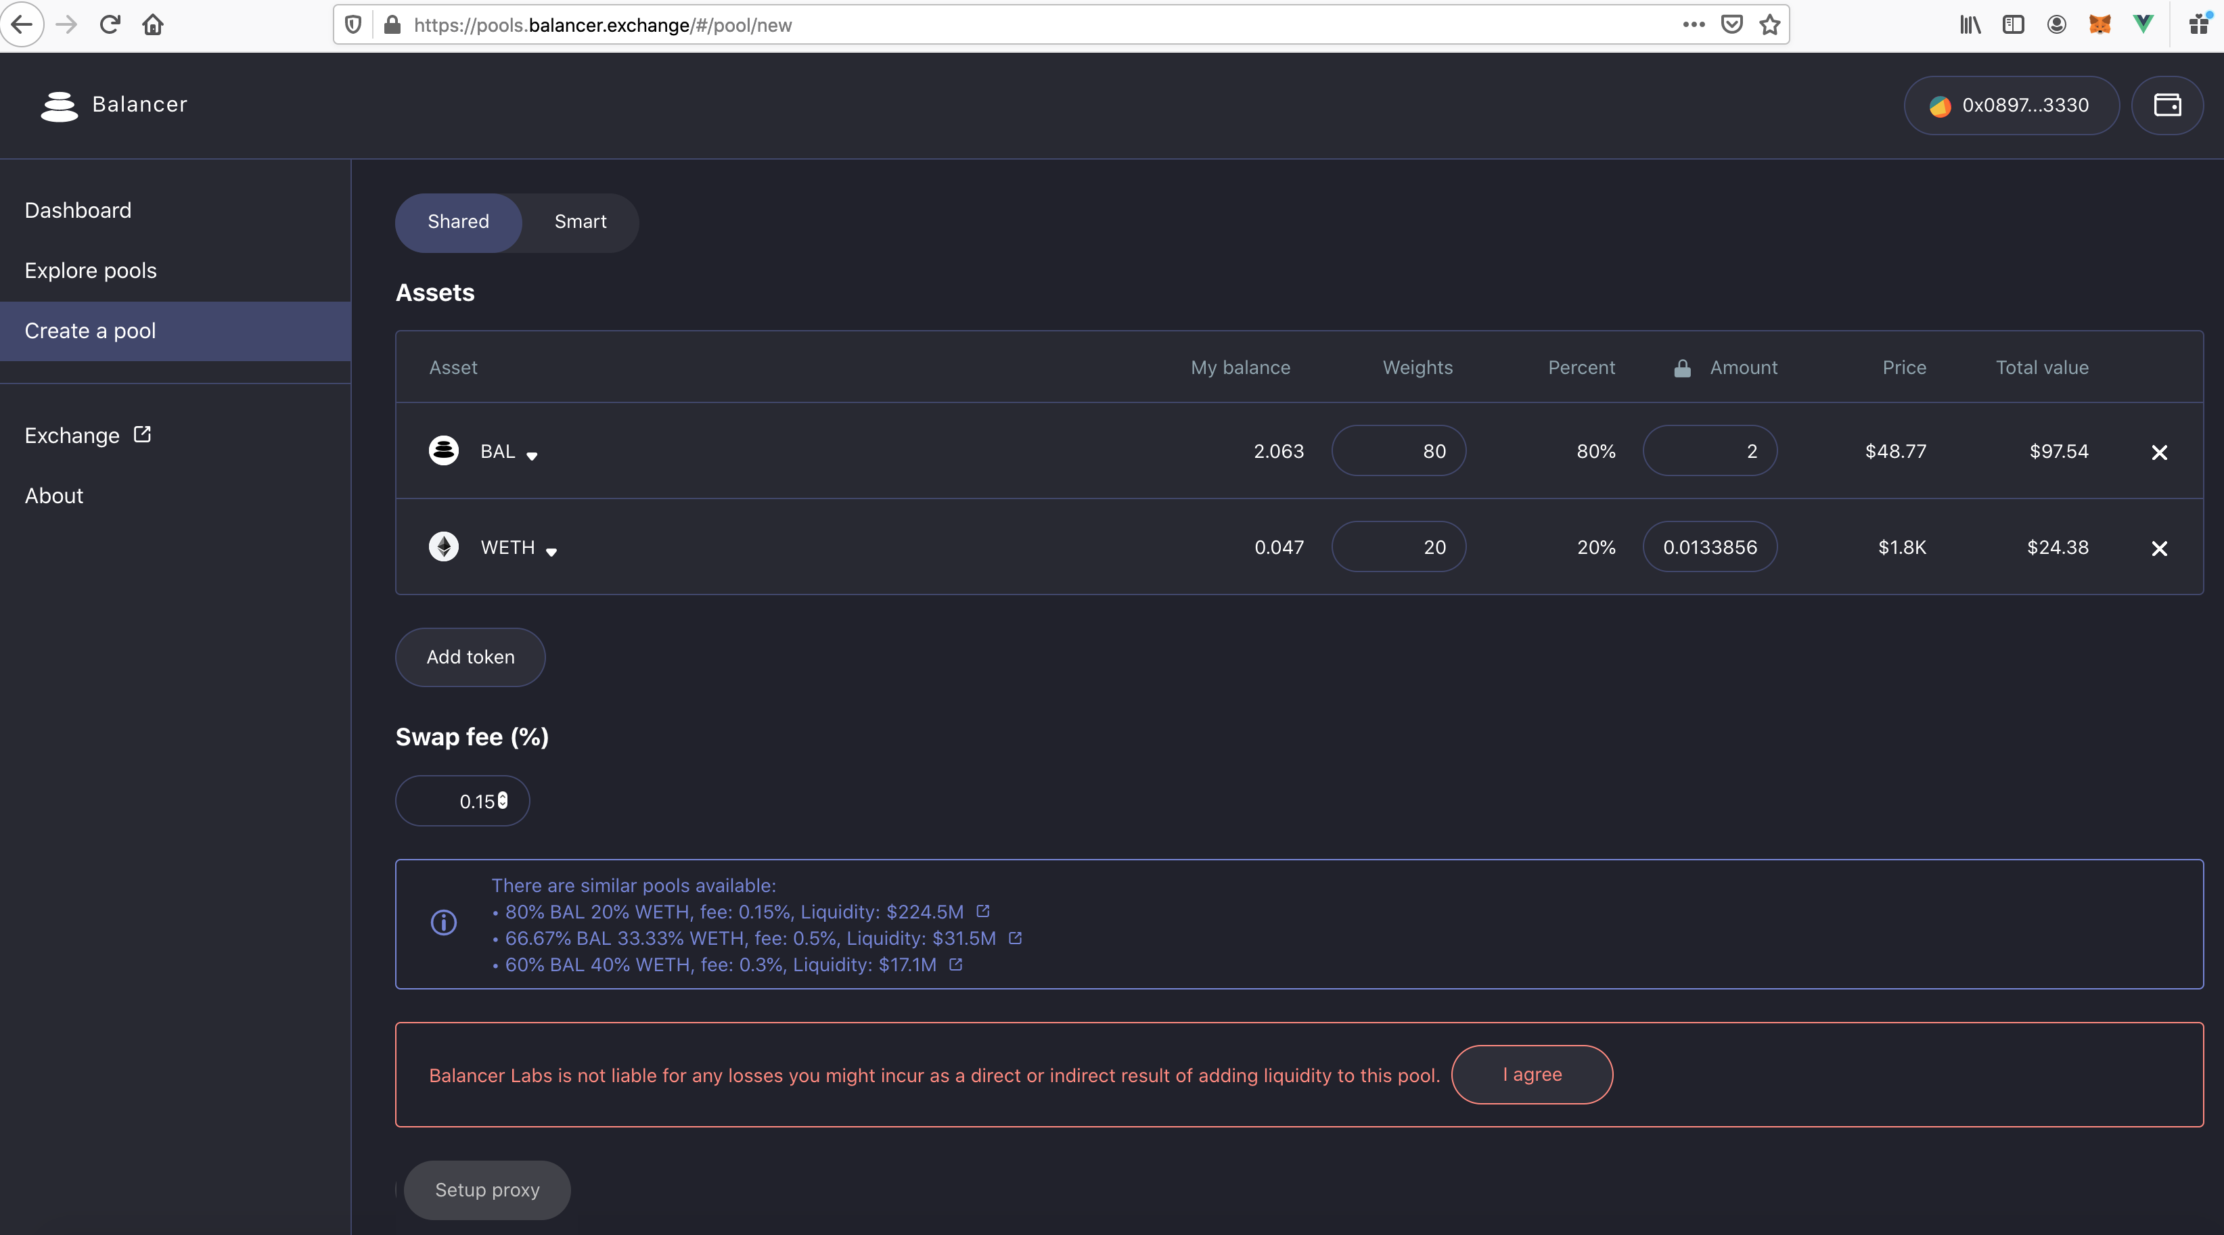Toggle the Amount lock icon

click(1682, 369)
